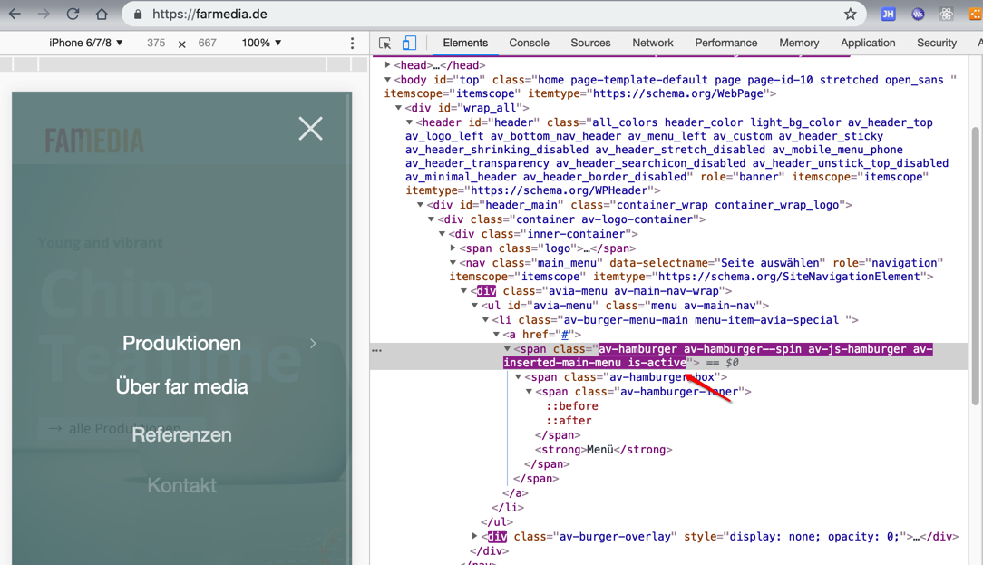Click the Produktionen menu link

coord(181,344)
